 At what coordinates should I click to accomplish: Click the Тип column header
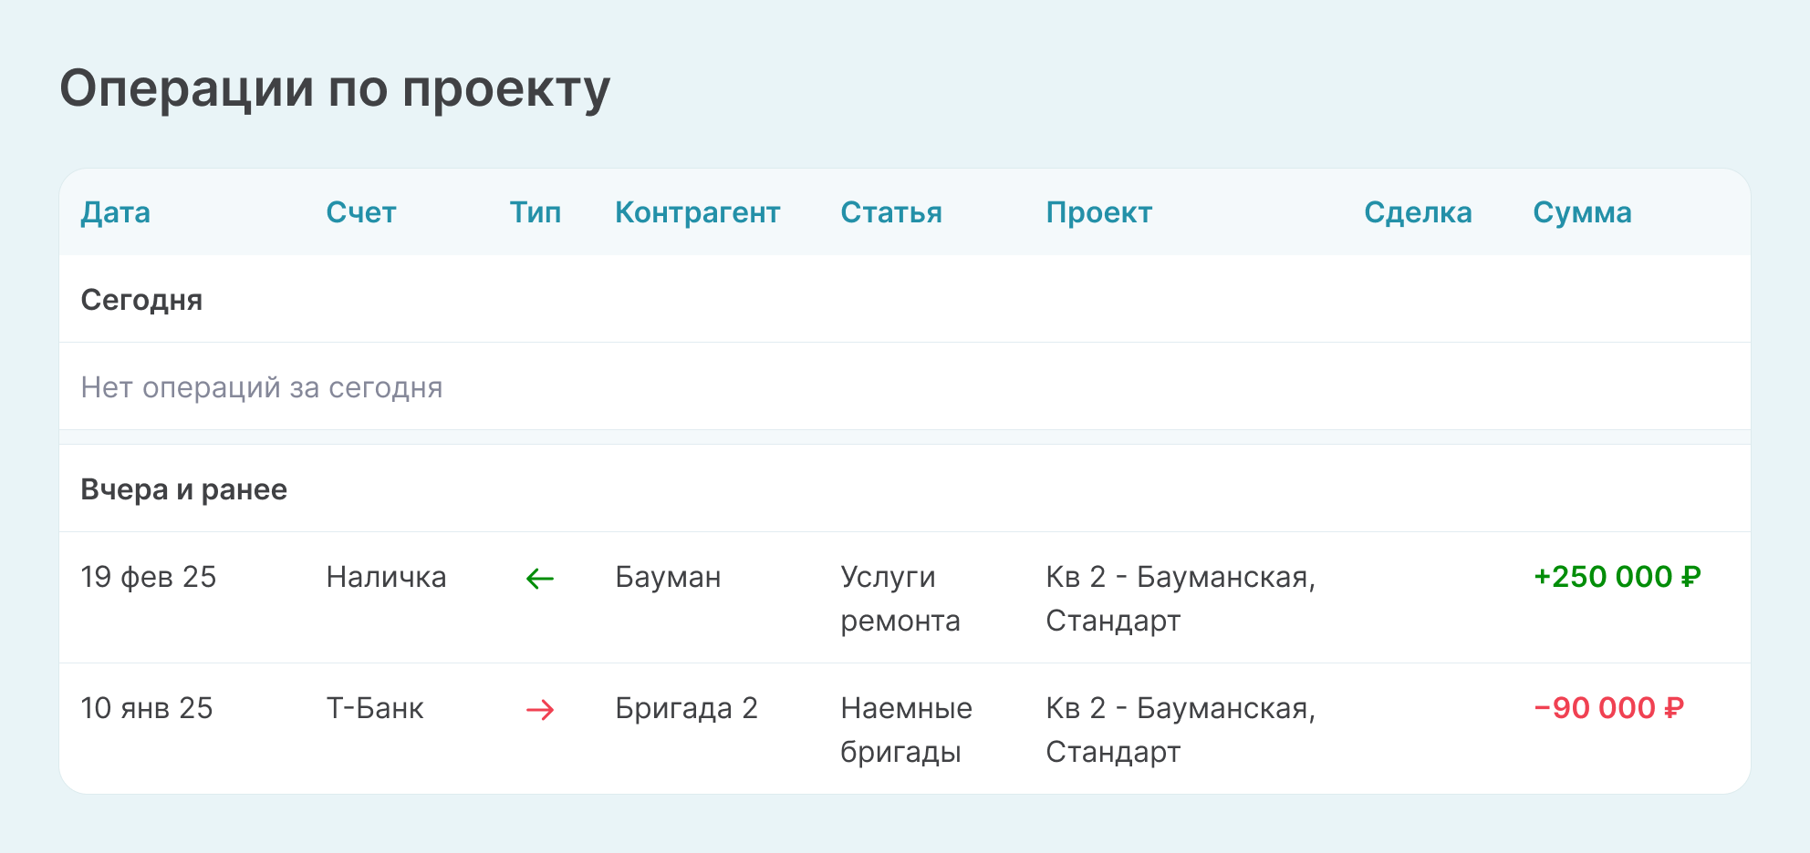pos(536,212)
